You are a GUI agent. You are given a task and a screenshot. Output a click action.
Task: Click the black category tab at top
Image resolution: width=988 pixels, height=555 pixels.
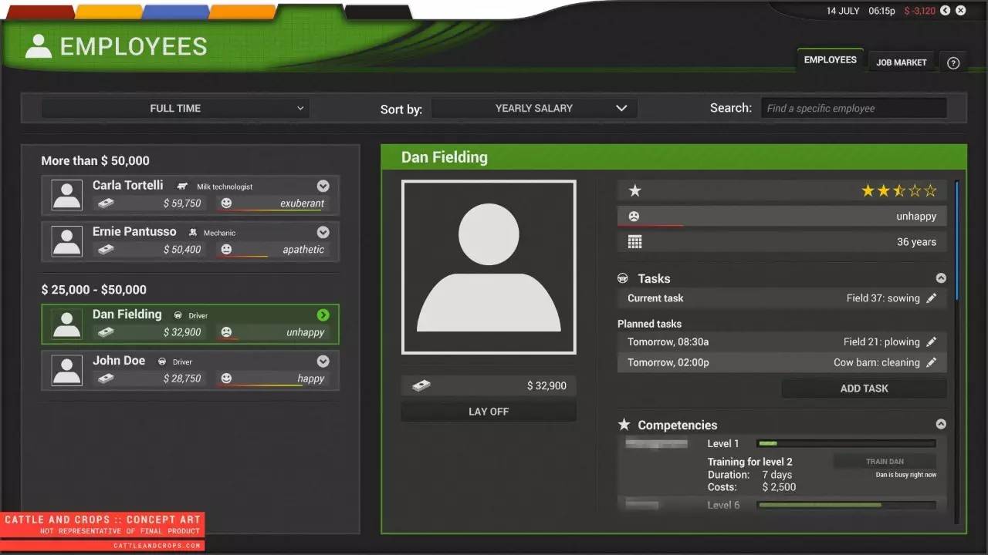tap(377, 12)
